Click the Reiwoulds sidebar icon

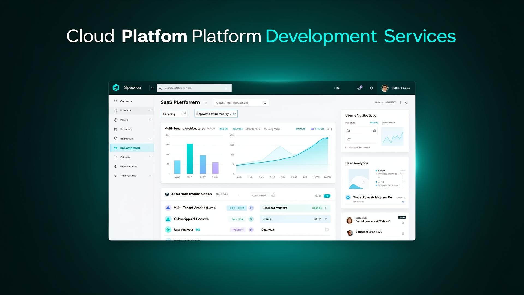coord(116,129)
